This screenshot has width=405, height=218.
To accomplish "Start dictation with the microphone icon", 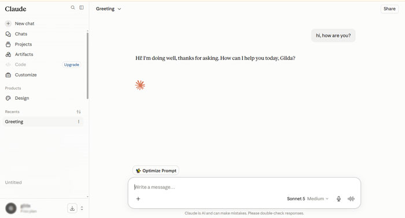I will point(338,199).
